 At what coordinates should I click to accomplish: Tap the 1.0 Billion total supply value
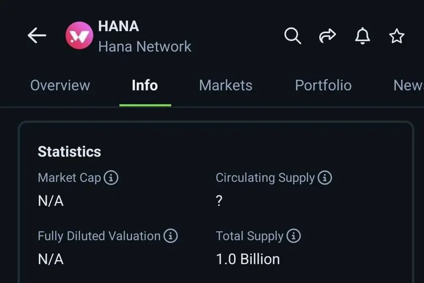(x=248, y=259)
